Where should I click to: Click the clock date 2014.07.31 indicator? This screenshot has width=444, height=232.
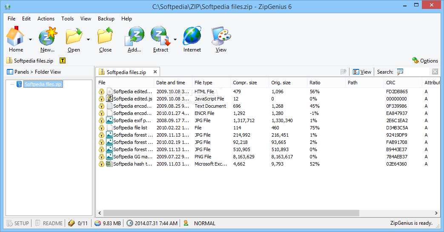tap(152, 223)
